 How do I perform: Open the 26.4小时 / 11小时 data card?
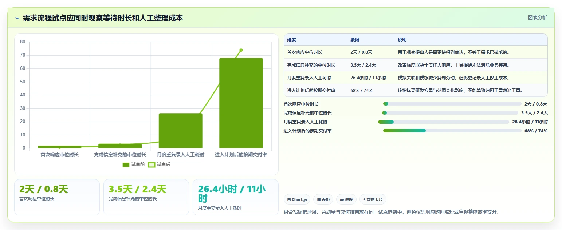(235, 197)
